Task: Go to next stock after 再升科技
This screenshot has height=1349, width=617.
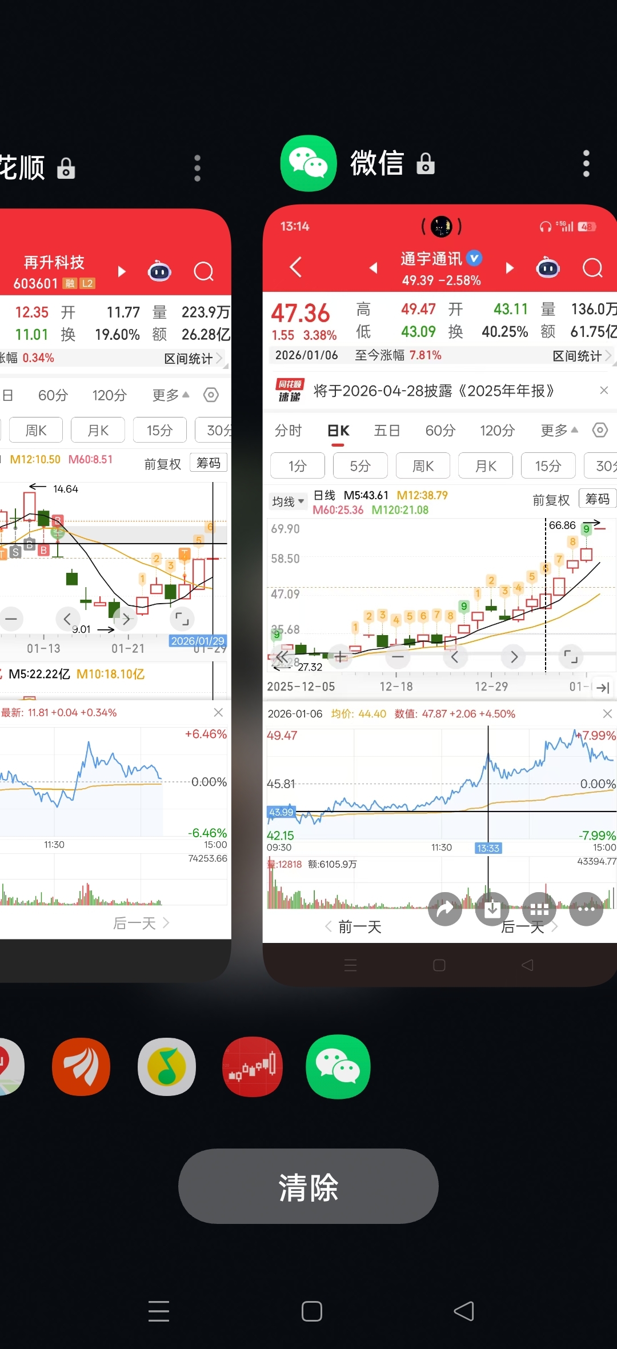Action: point(121,271)
